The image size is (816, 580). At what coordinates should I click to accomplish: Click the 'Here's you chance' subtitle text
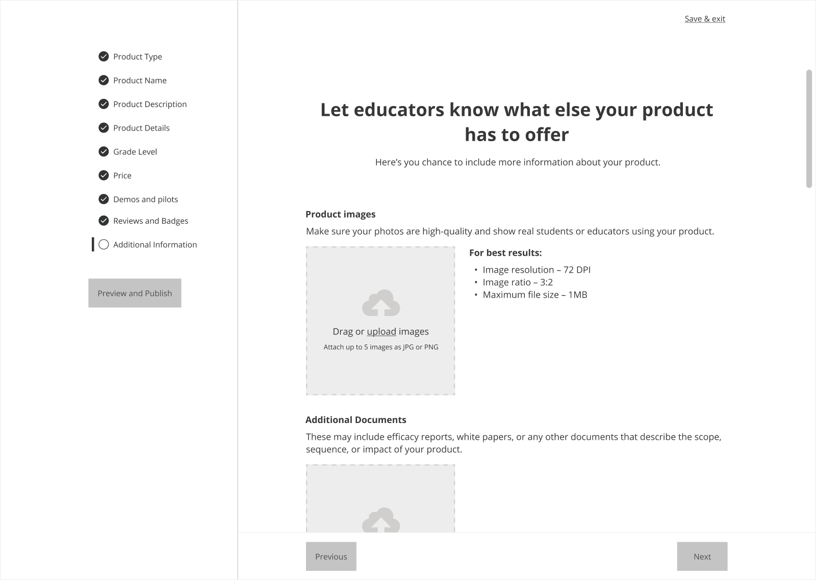point(518,162)
